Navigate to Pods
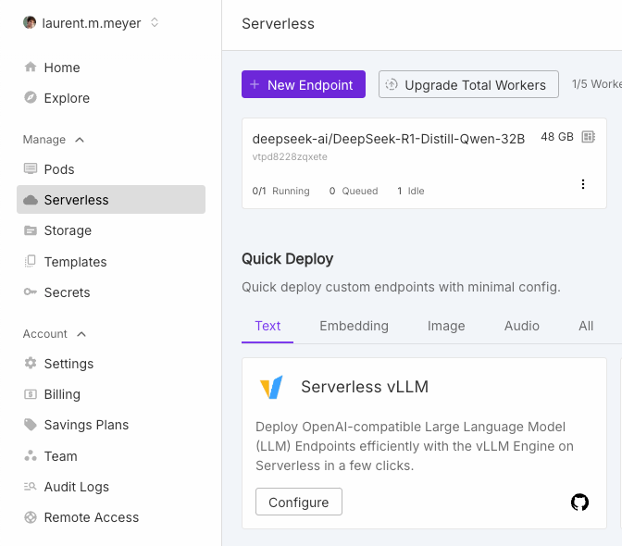Viewport: 622px width, 546px height. pyautogui.click(x=59, y=169)
